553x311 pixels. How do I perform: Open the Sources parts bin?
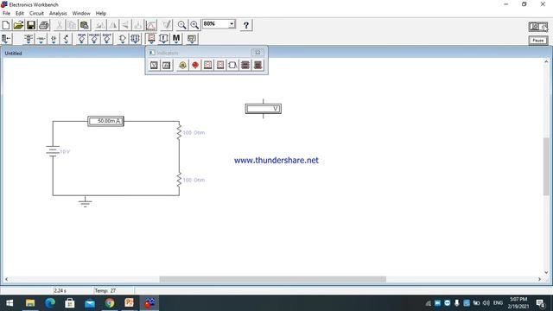pos(29,39)
